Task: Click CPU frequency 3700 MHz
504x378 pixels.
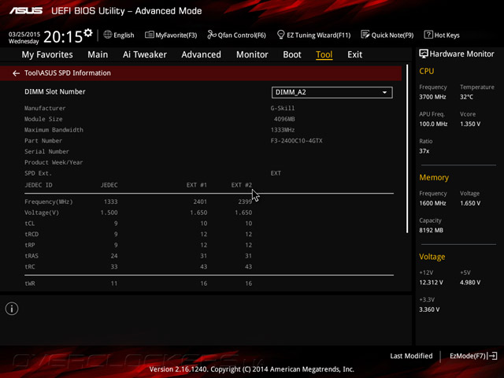Action: pos(432,97)
